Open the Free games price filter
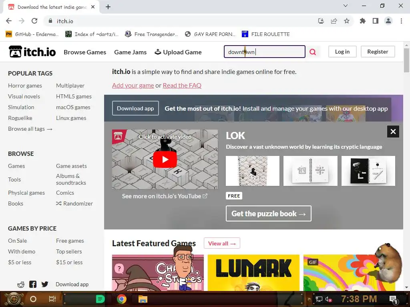Viewport: 410px width, 307px height. [x=70, y=241]
